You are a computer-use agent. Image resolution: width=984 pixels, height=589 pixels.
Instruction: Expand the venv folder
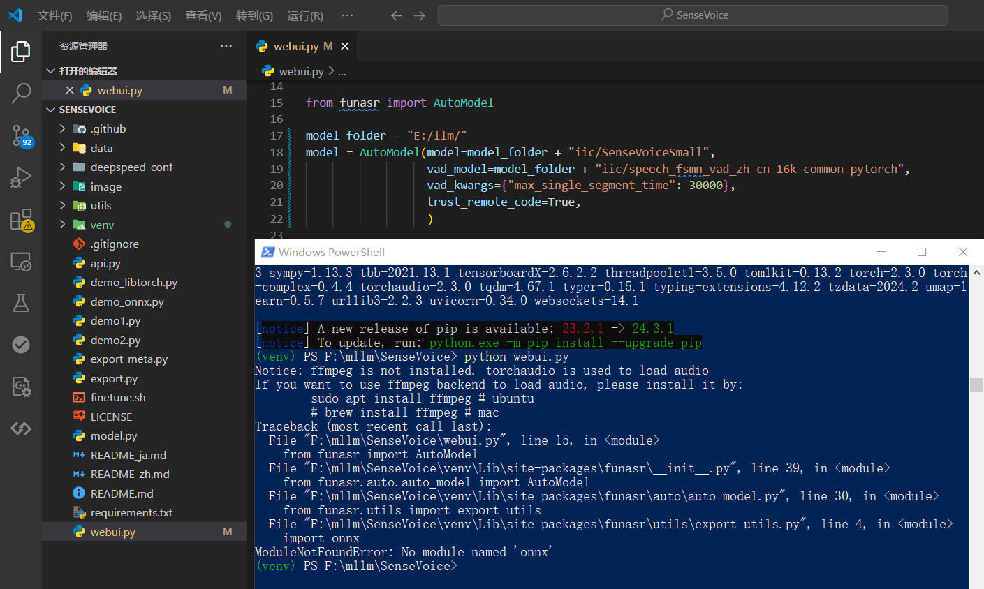coord(144,225)
